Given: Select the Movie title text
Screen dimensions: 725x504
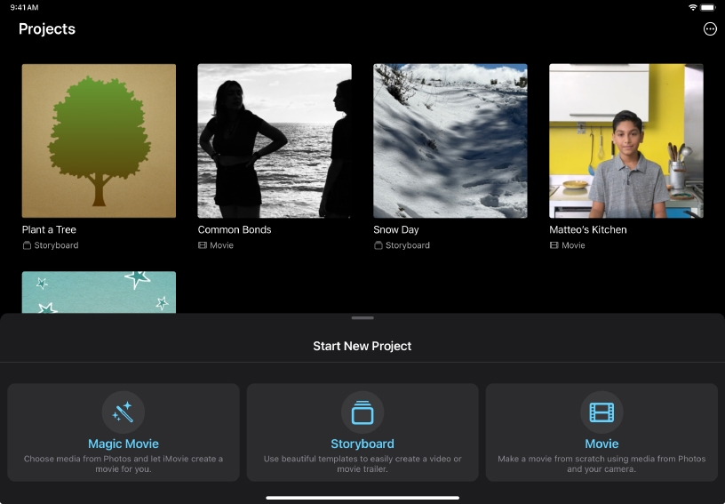Looking at the screenshot, I should (602, 444).
